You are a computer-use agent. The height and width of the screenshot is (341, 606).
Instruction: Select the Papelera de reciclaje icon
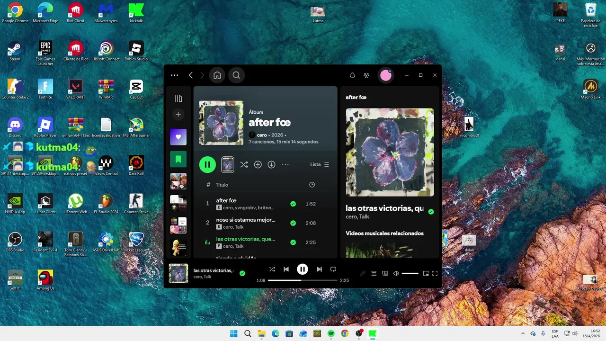pos(591,15)
